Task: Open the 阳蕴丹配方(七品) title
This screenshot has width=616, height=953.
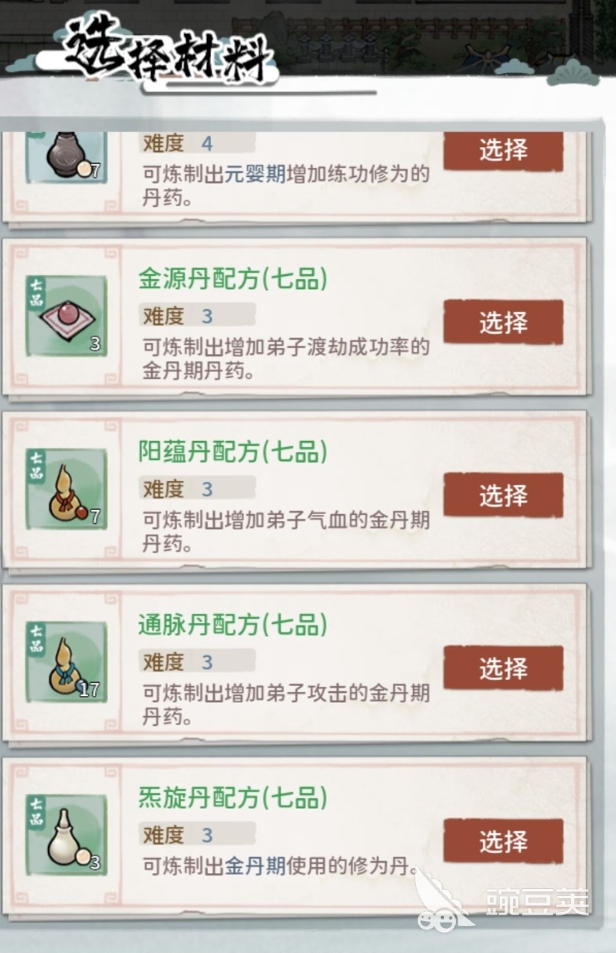Action: coord(233,452)
